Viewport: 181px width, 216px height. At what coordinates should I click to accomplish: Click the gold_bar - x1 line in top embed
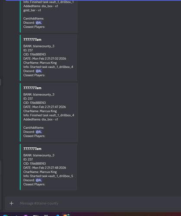(x=32, y=10)
